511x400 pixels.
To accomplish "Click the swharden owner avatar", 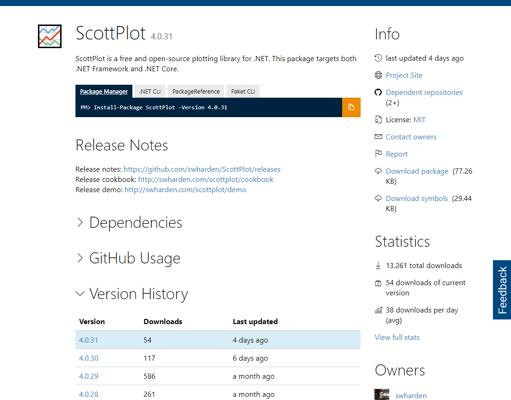I will (381, 394).
